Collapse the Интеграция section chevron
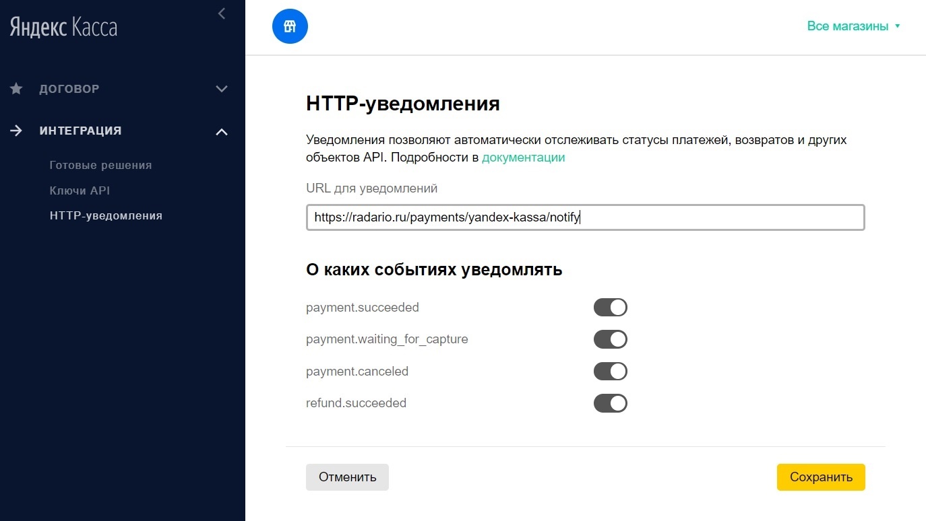Image resolution: width=926 pixels, height=521 pixels. tap(222, 132)
